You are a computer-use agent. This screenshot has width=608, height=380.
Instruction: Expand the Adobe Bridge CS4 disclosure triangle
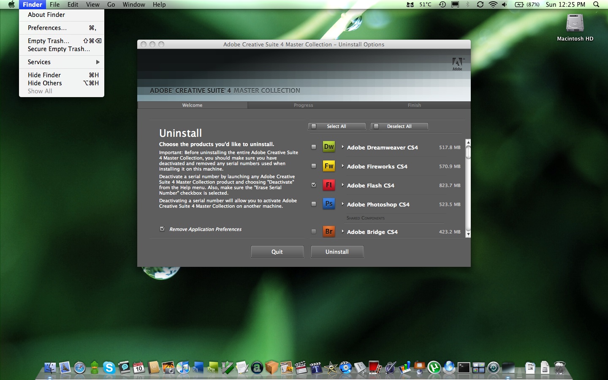coord(342,231)
